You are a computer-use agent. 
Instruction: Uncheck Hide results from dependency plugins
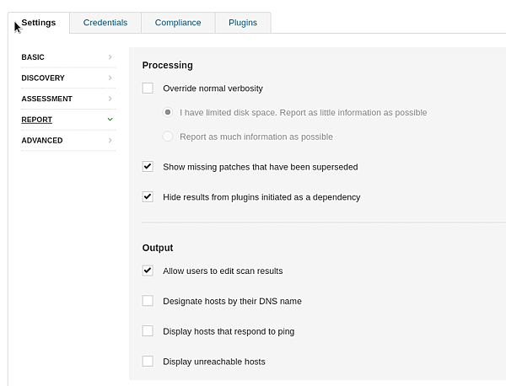pos(148,197)
